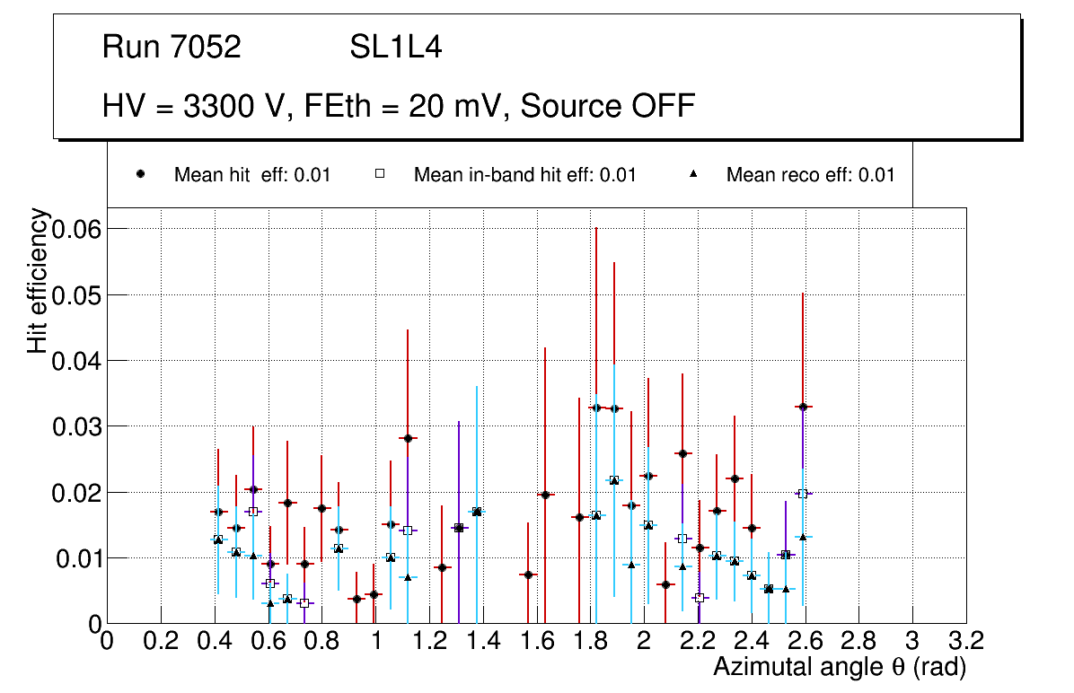Click the triangle marker near 2.6 rad
Screen dimensions: 1074x693
tap(803, 537)
